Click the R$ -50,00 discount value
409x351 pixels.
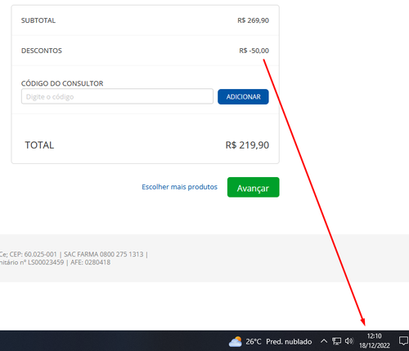254,51
